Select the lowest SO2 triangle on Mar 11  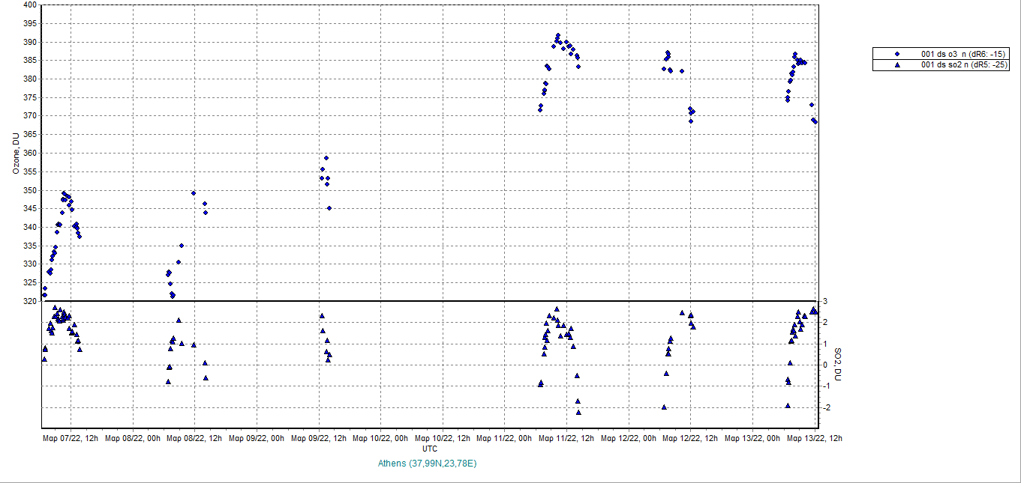click(x=578, y=412)
